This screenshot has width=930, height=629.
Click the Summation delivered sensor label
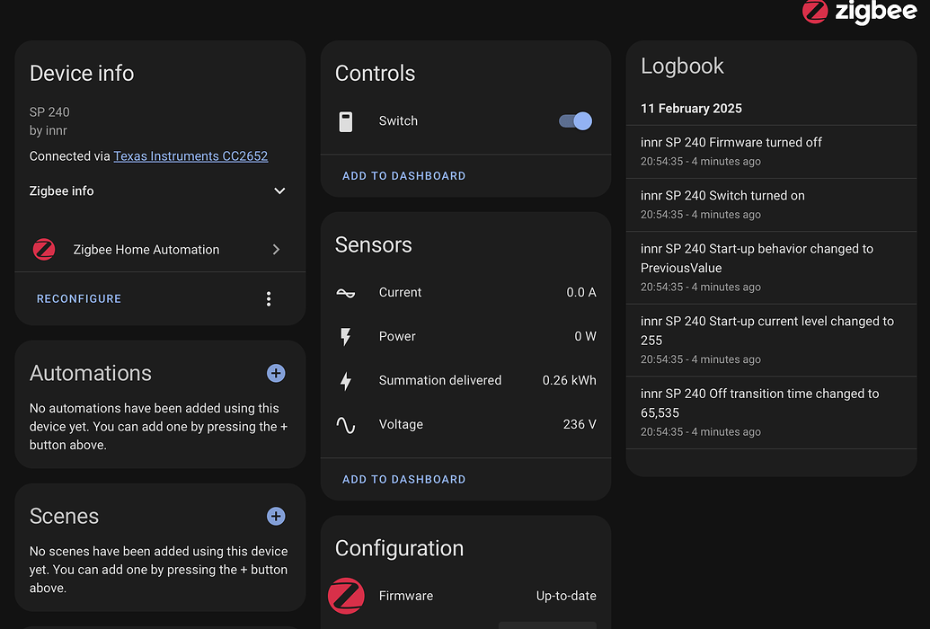[x=440, y=380]
